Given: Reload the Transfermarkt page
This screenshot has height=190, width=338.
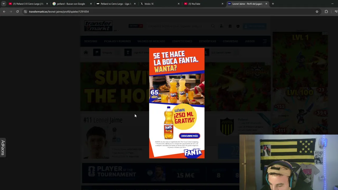Looking at the screenshot, I should [x=17, y=12].
